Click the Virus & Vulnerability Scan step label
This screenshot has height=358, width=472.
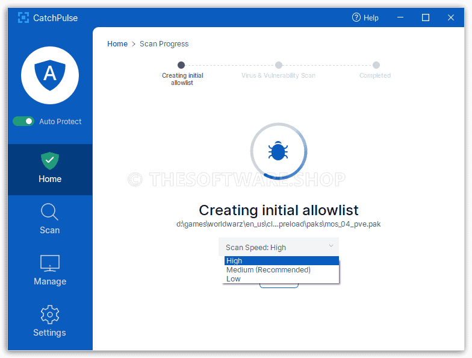pos(278,75)
